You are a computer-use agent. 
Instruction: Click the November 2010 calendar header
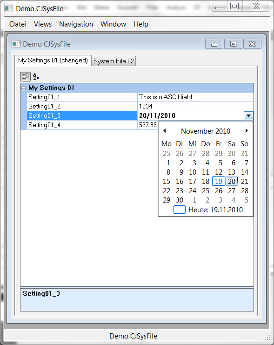206,131
